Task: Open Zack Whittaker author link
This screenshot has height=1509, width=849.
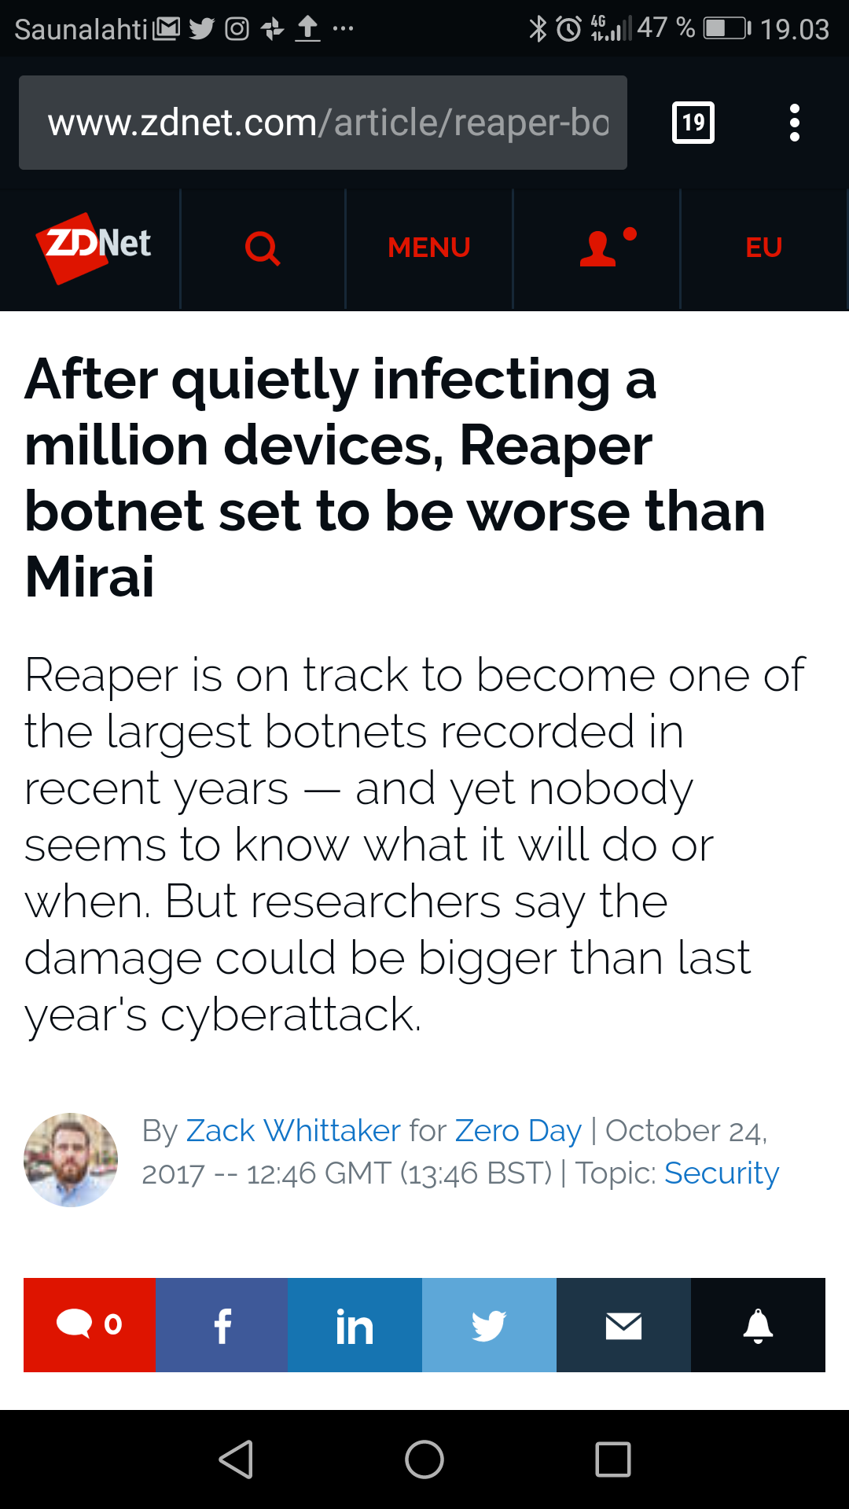Action: click(293, 1131)
